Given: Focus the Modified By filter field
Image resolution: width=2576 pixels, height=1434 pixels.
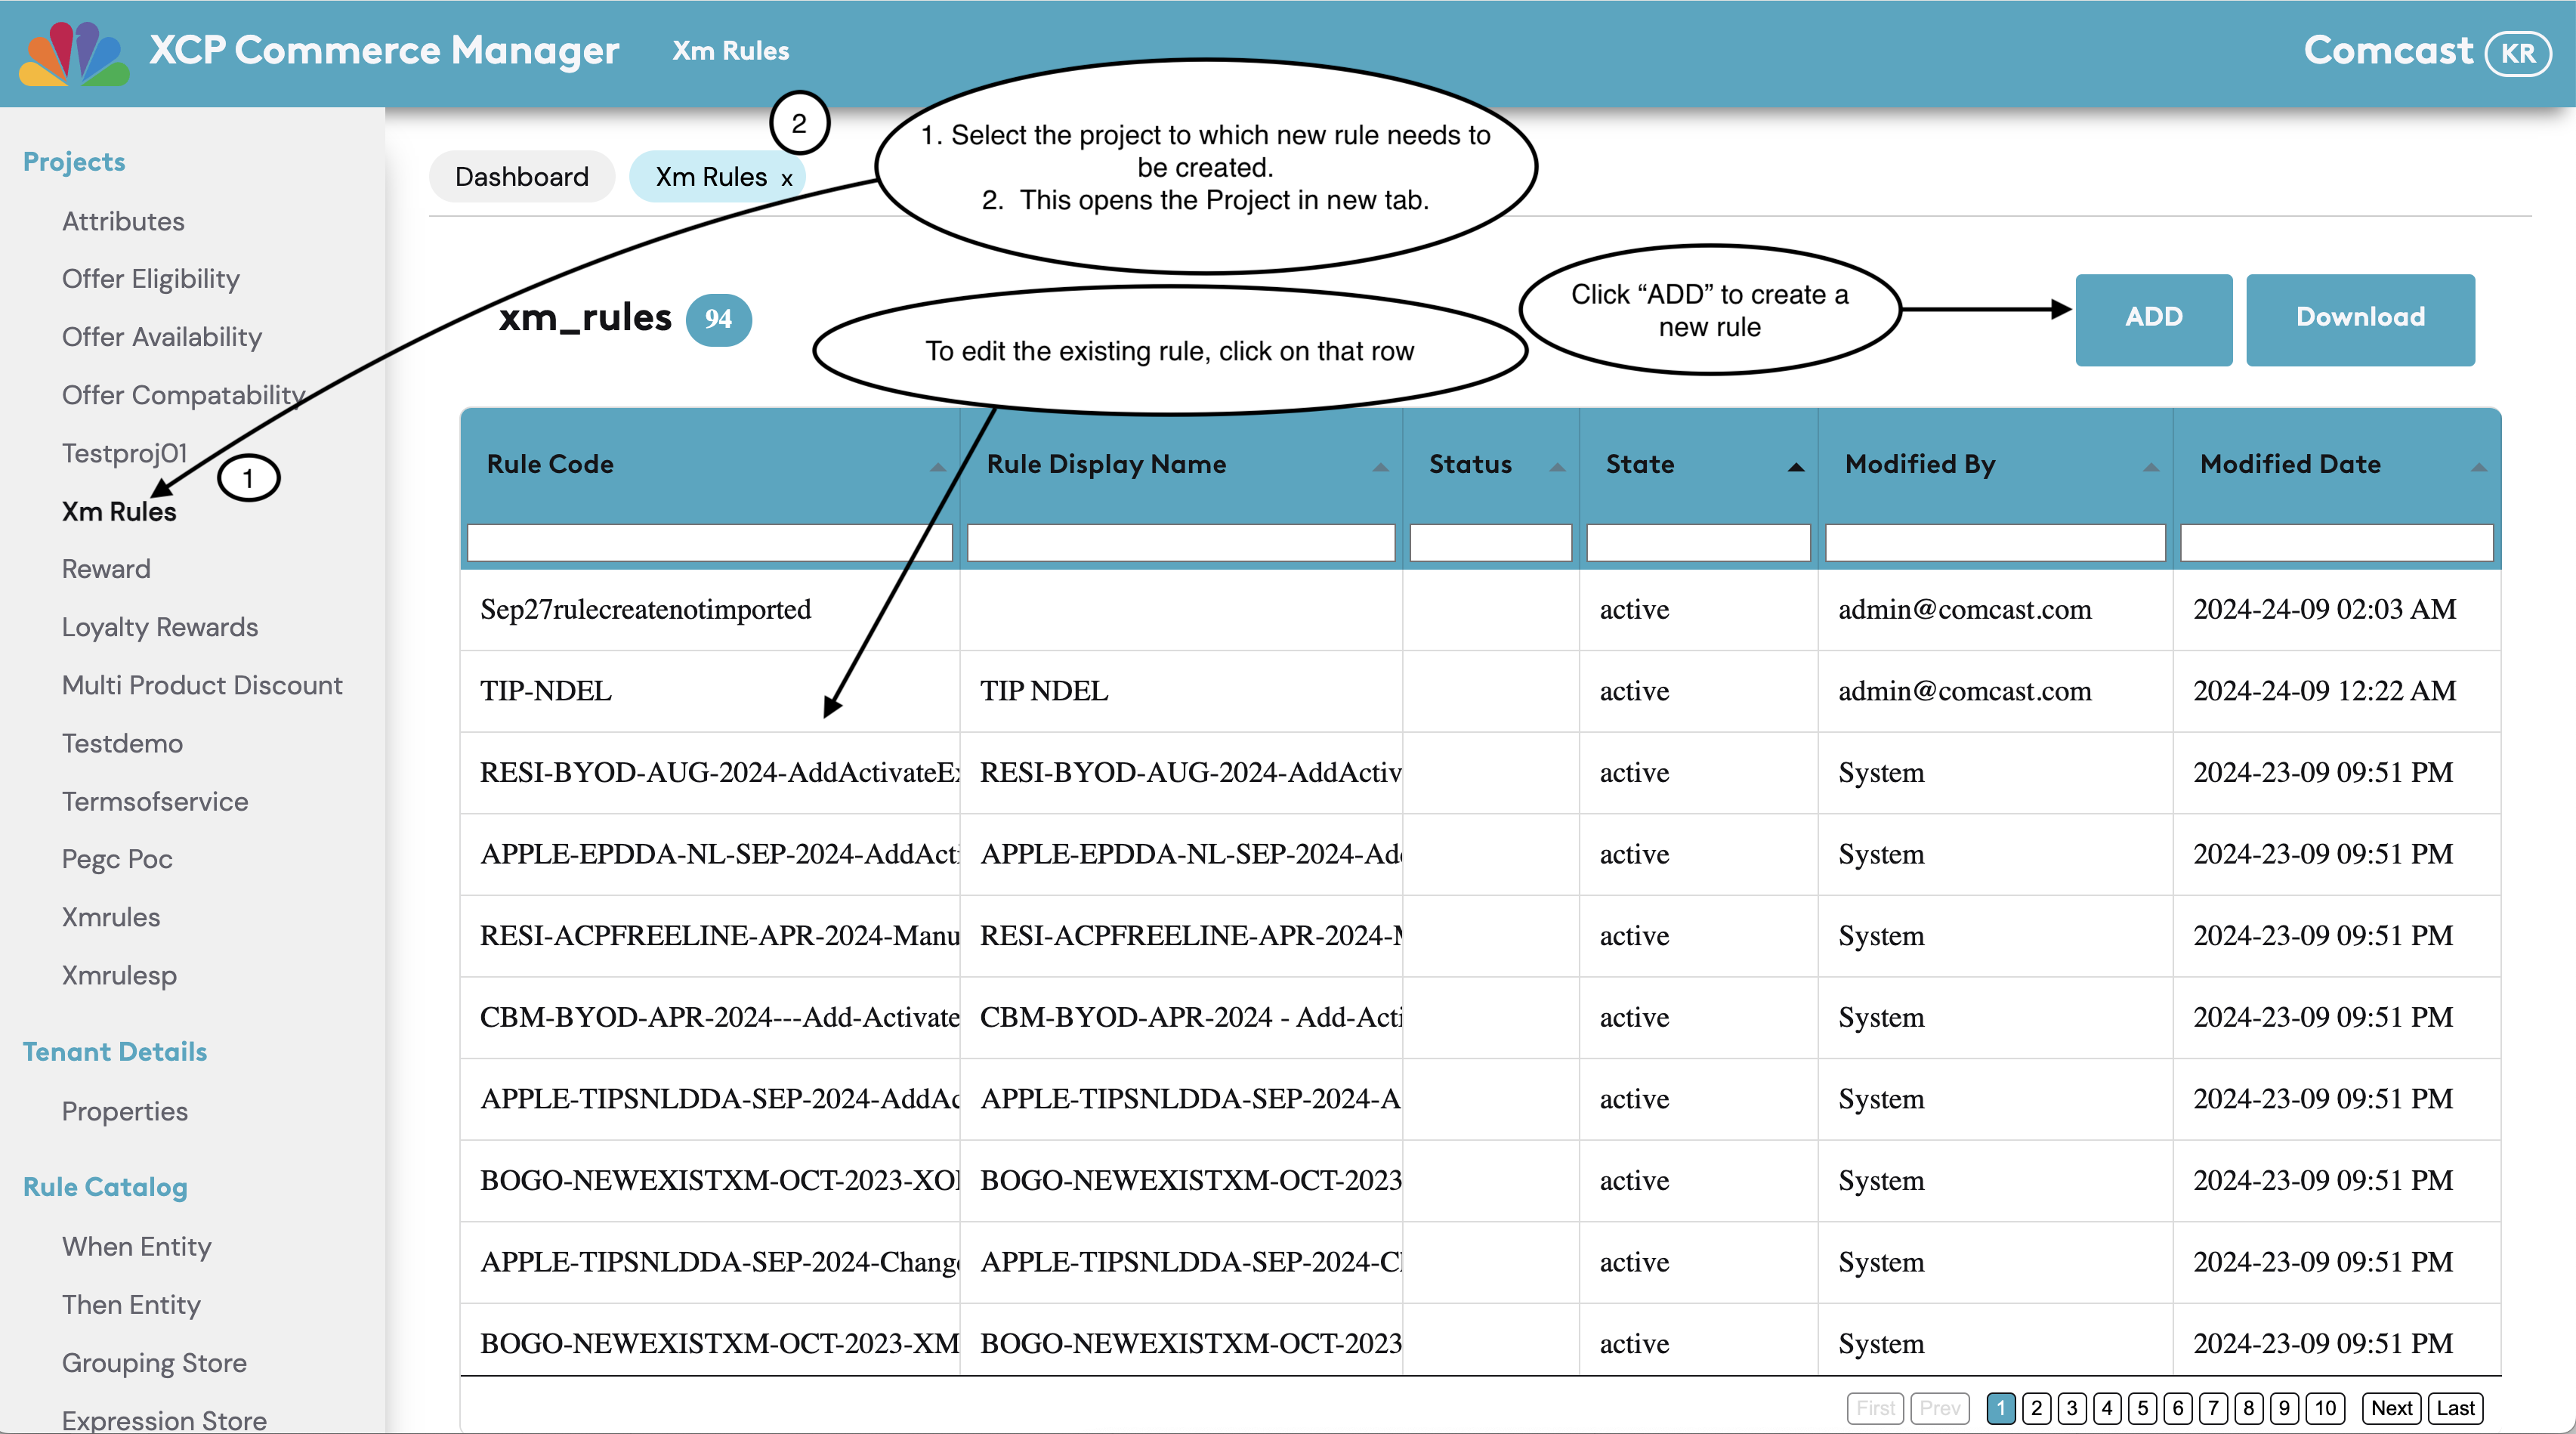Looking at the screenshot, I should click(1995, 543).
